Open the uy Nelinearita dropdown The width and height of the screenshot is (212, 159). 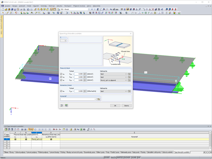pos(114,77)
